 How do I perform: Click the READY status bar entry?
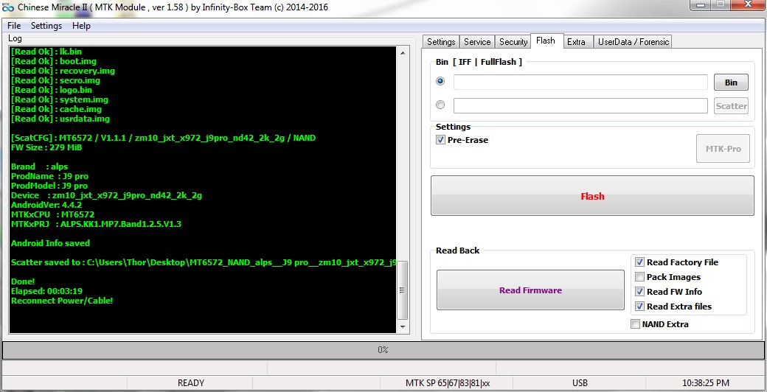190,382
